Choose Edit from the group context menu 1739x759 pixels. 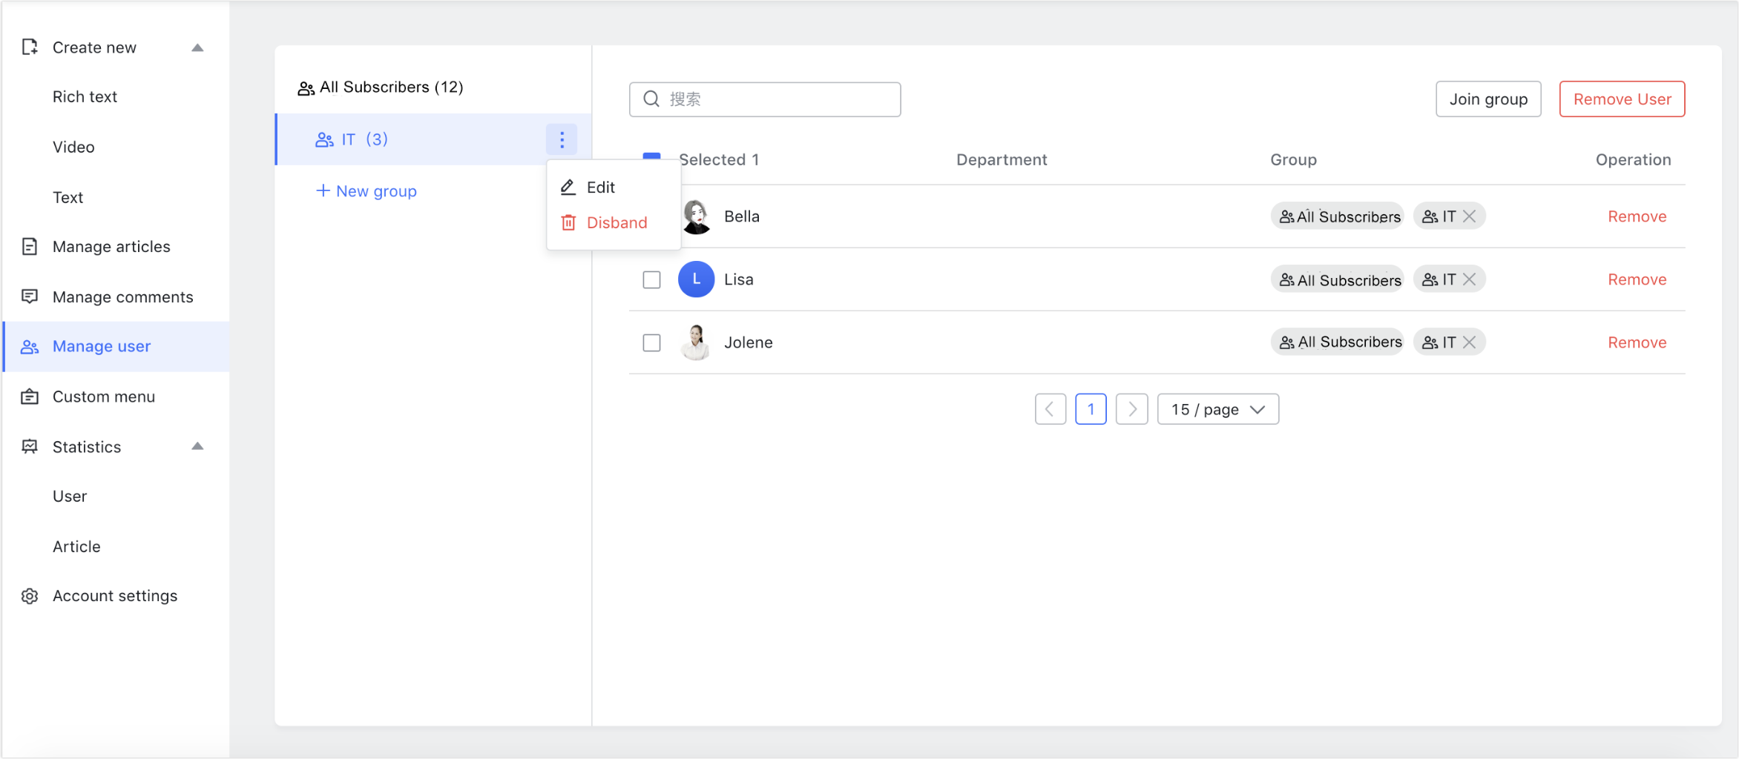[x=601, y=187]
